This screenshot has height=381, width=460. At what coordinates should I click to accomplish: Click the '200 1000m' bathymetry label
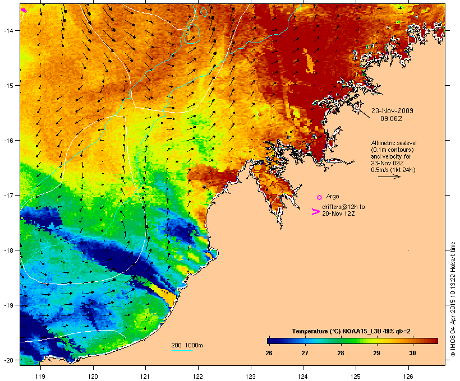pos(187,345)
